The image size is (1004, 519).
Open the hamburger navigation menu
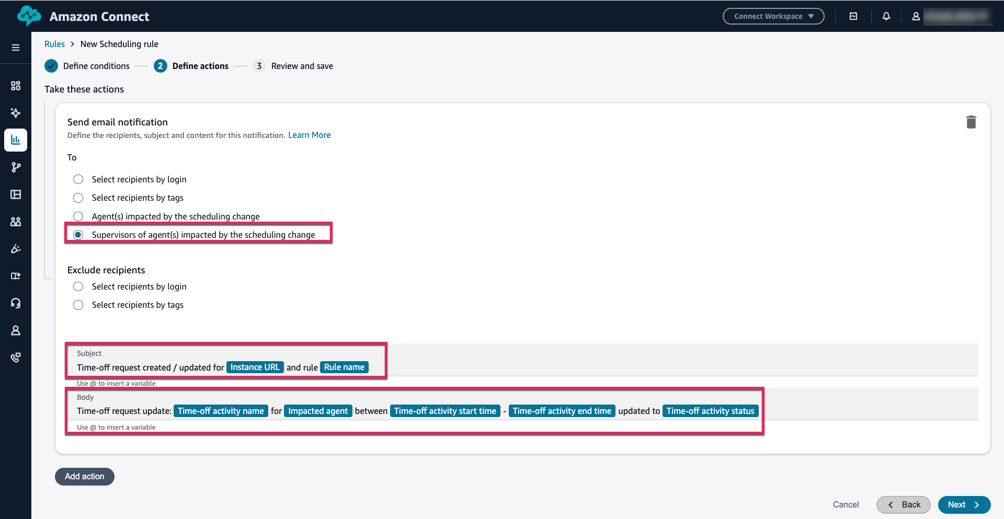pos(16,48)
